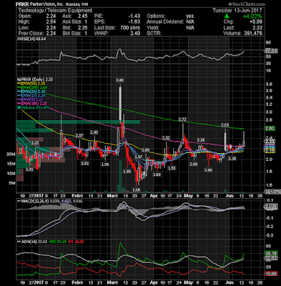Screen dimensions: 281x286
Task: Click the green up-arrow change indicator
Action: click(x=227, y=16)
